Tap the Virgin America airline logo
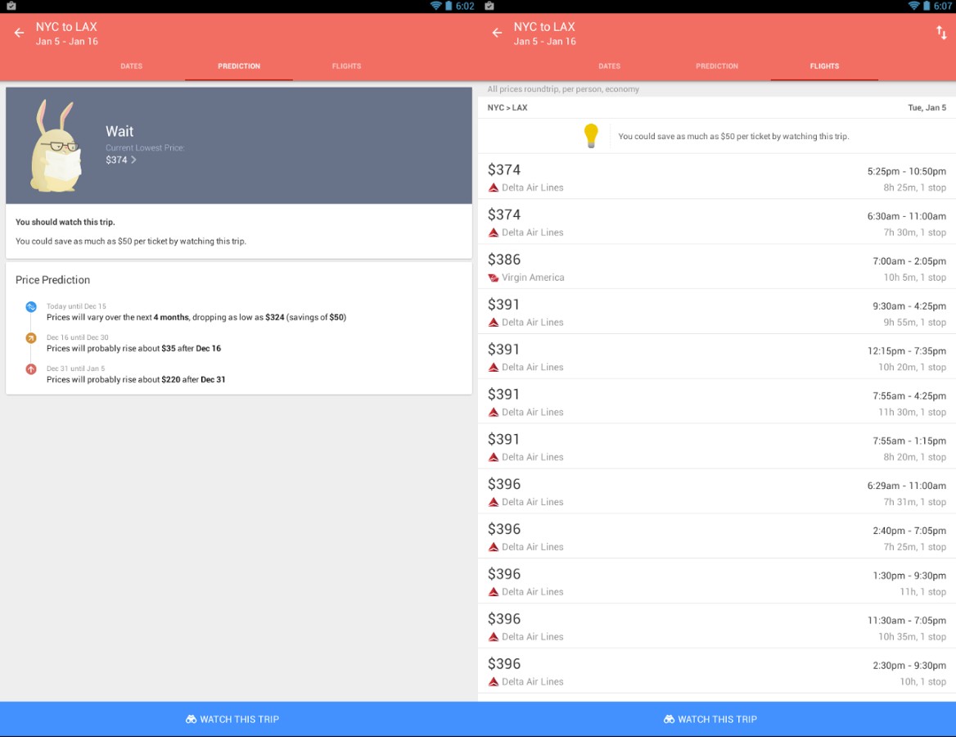 pyautogui.click(x=494, y=278)
